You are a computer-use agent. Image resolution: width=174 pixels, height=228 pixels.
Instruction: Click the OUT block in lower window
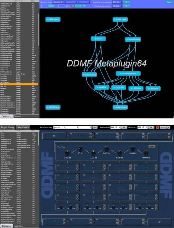click(159, 222)
